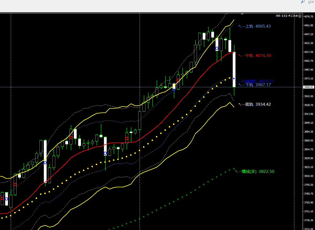Click price scale value 3825.10
This screenshot has height=230, width=315.
point(309,167)
